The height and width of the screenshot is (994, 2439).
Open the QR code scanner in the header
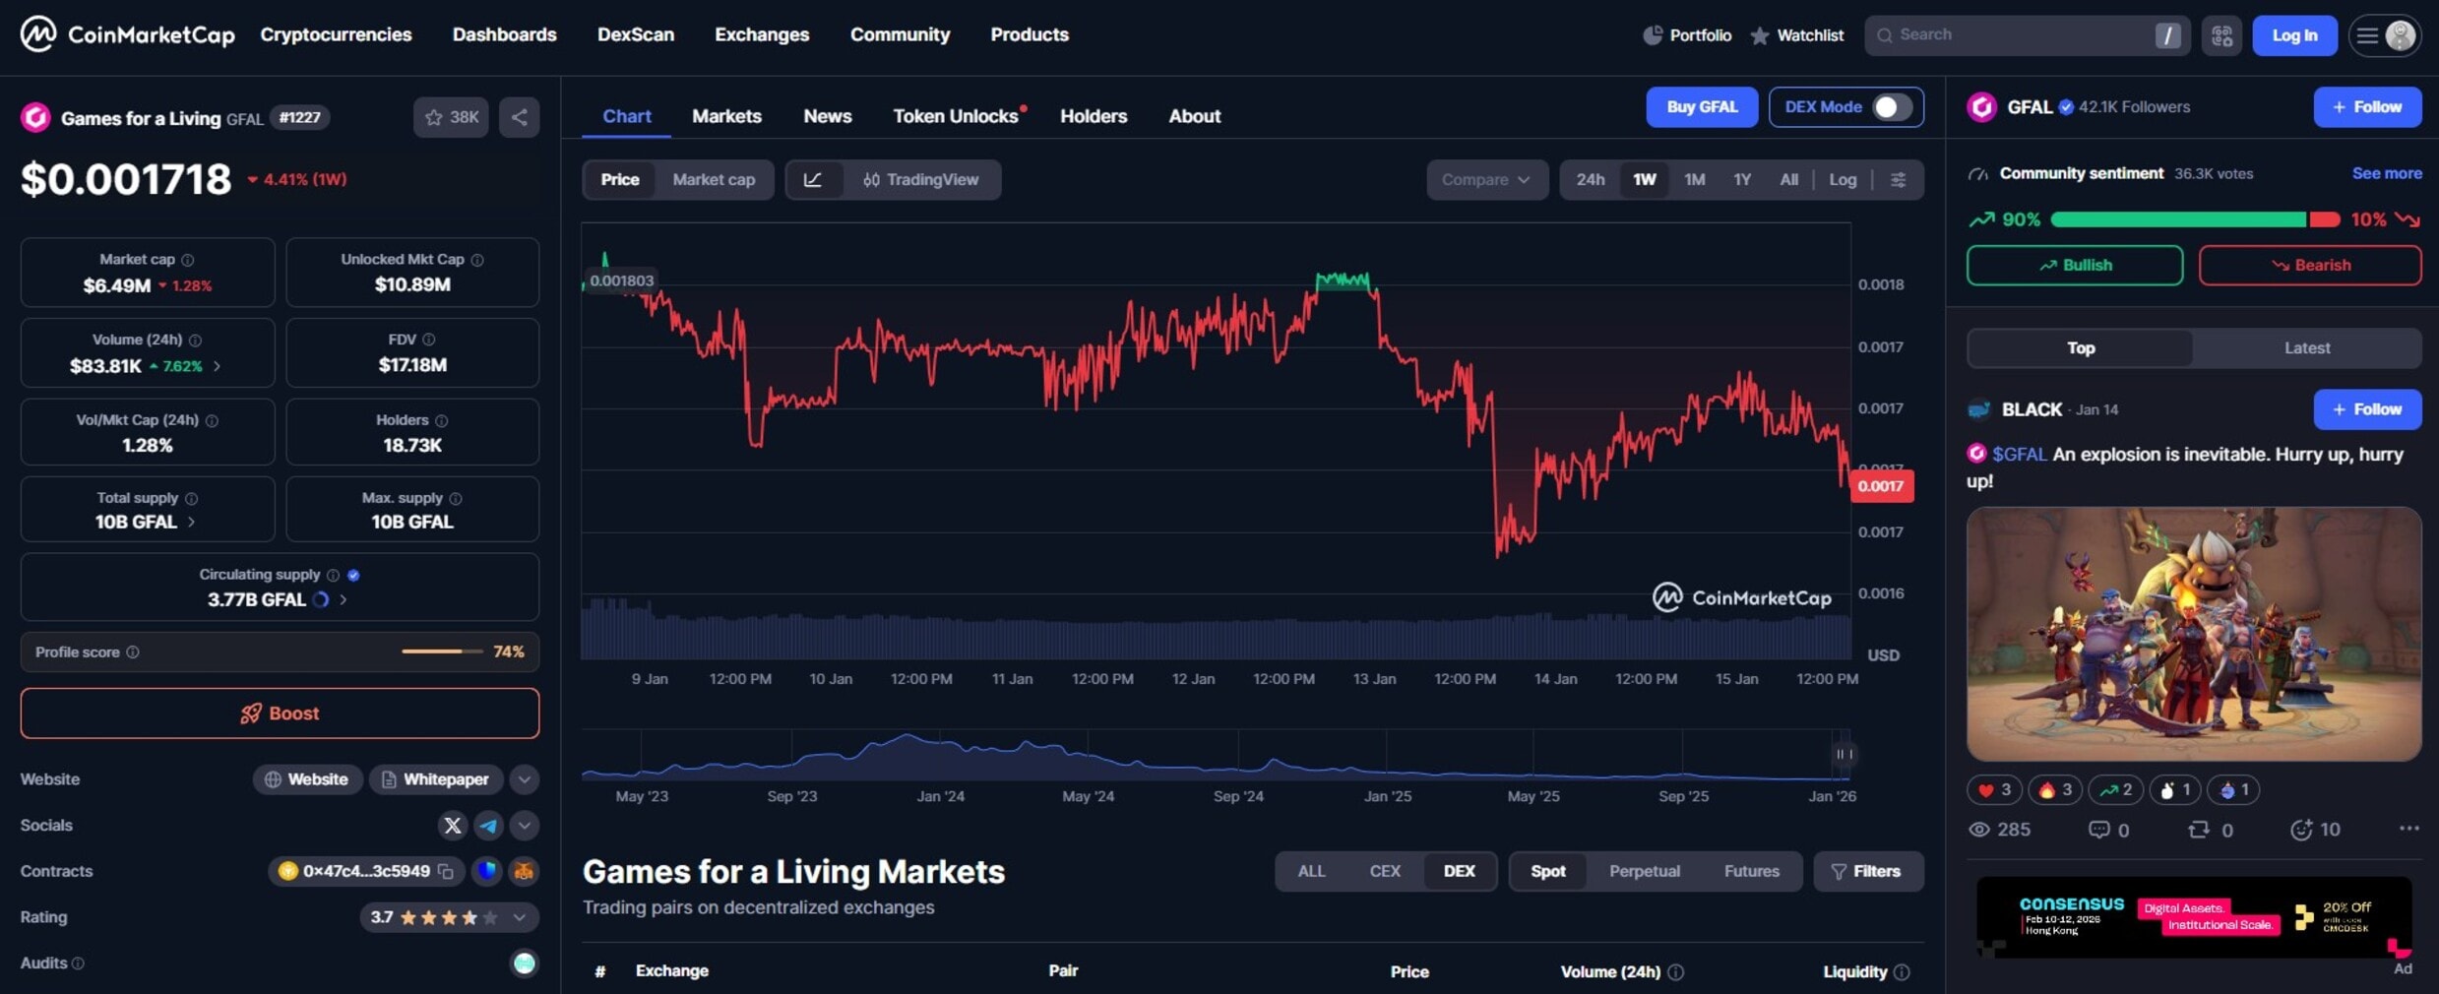(x=2221, y=34)
